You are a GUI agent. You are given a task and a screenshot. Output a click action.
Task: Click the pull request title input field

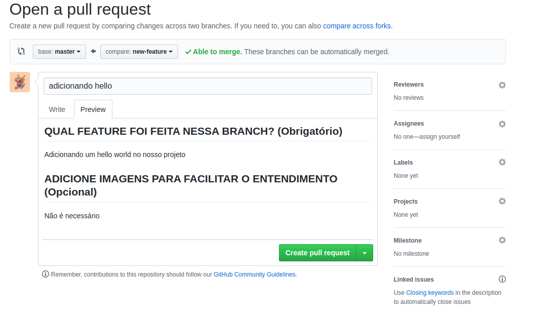pyautogui.click(x=207, y=86)
